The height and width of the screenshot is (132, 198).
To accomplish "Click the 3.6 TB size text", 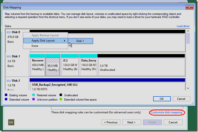I will pos(11,61).
